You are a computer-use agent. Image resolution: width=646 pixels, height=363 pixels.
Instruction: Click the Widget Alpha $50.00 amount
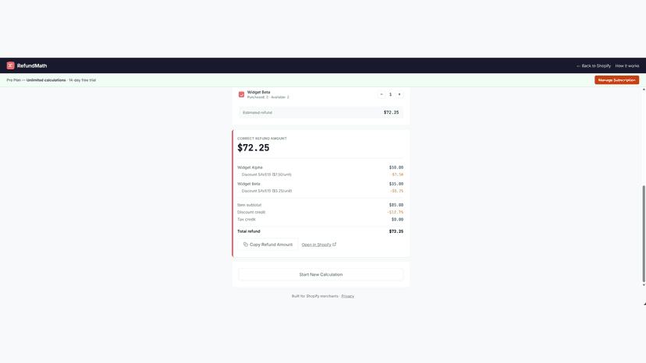click(x=396, y=167)
